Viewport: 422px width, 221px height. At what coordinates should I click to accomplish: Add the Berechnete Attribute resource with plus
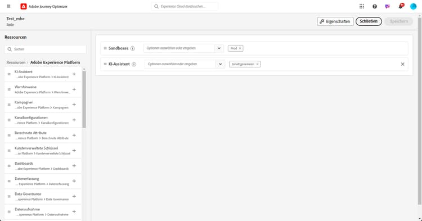pyautogui.click(x=74, y=135)
